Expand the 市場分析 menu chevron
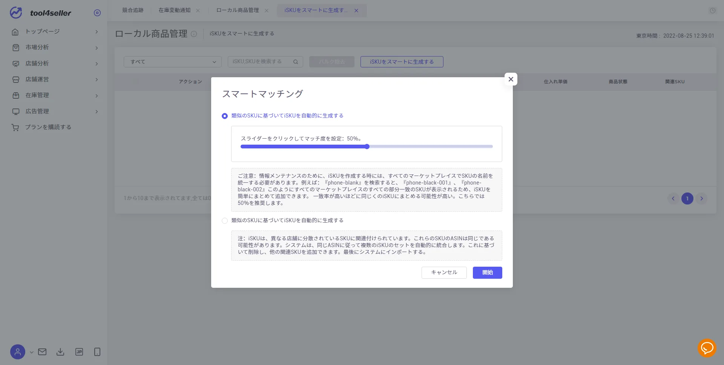The height and width of the screenshot is (365, 724). pyautogui.click(x=97, y=48)
